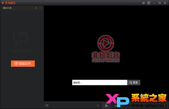Screen dimensions: 169x109
Task: Click the 搜索 search button
Action: [x=134, y=83]
